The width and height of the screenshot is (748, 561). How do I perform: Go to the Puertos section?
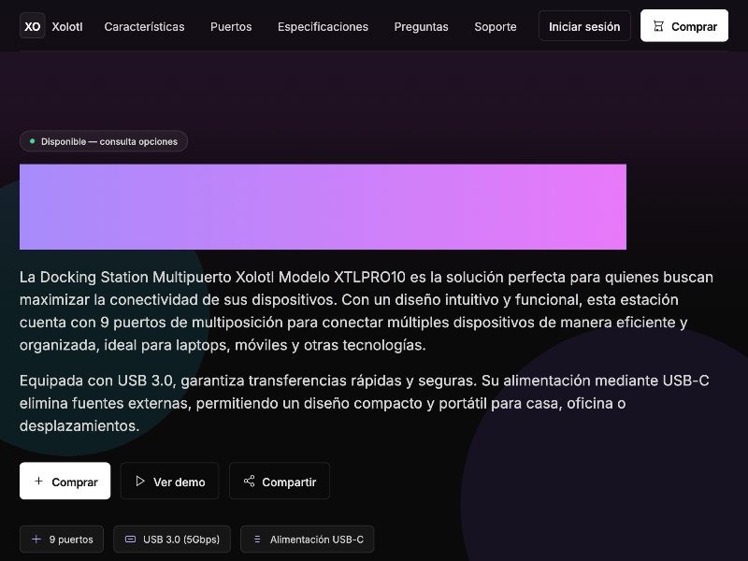tap(231, 26)
